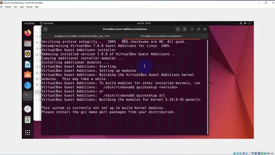Open the Files app in dock

(27, 43)
